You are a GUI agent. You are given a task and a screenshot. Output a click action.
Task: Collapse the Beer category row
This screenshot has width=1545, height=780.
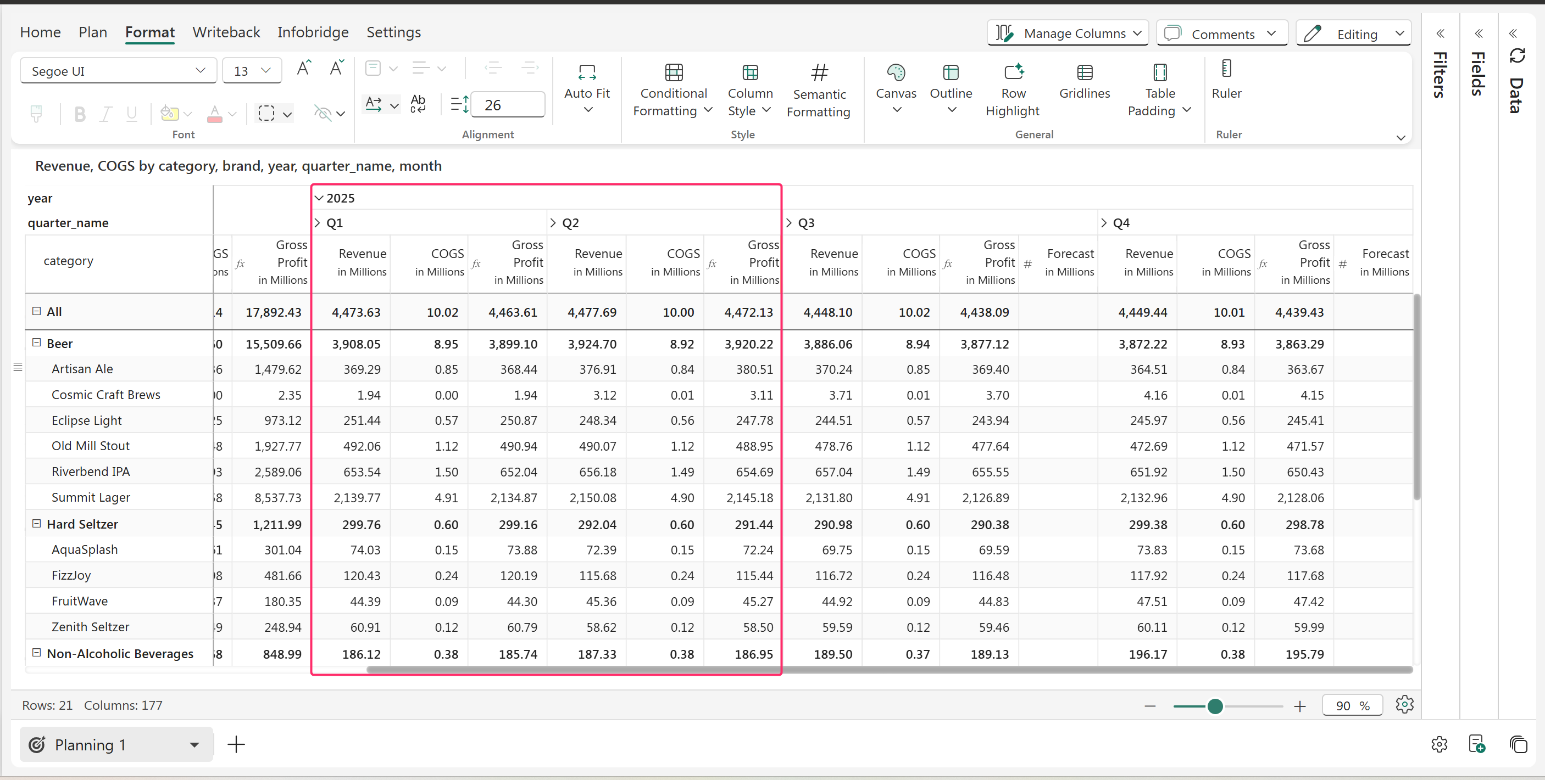37,343
